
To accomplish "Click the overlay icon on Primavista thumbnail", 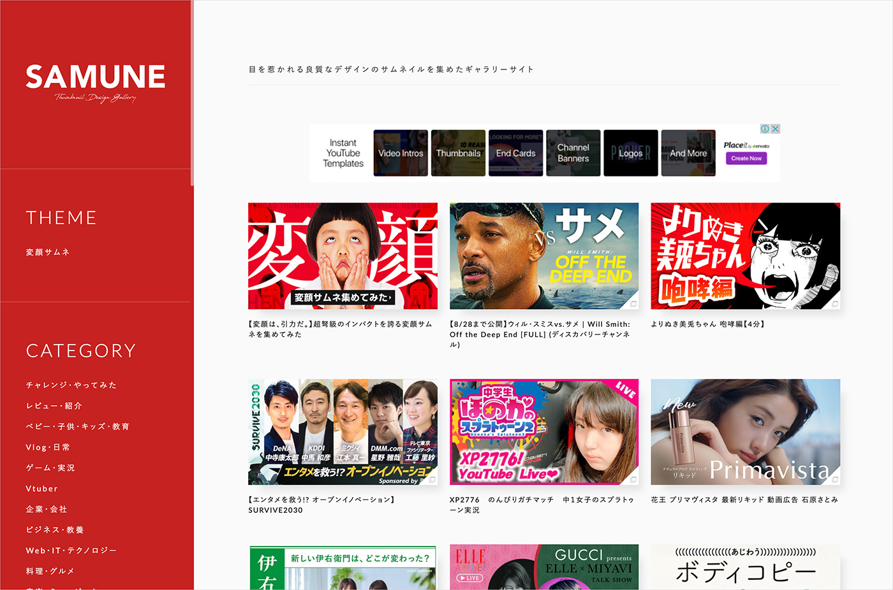I will tap(834, 480).
